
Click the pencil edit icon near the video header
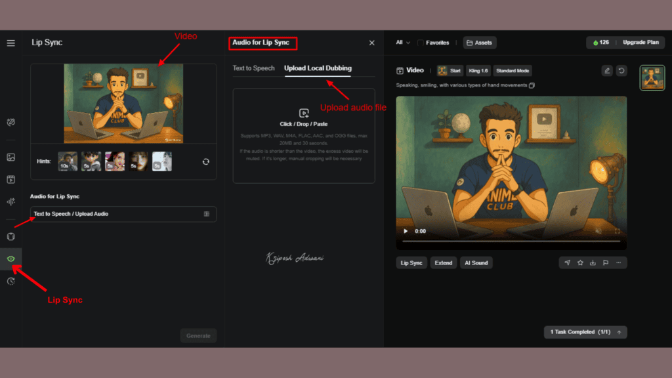(x=606, y=70)
